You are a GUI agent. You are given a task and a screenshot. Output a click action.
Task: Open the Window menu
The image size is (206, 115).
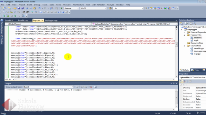click(120, 5)
